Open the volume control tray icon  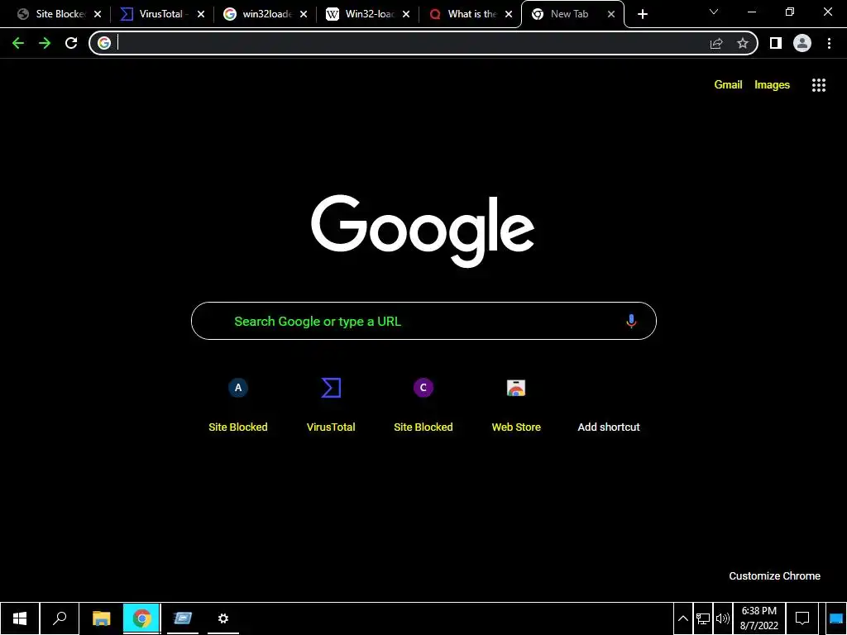pyautogui.click(x=722, y=618)
